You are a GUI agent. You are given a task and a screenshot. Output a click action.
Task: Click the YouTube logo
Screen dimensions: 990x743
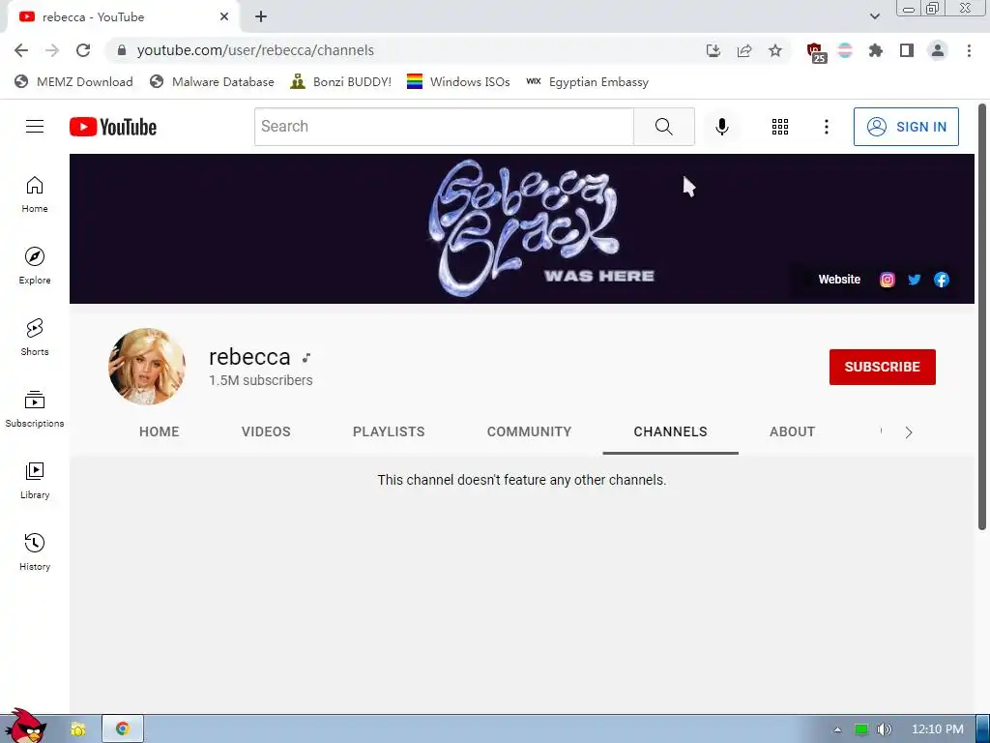[113, 127]
